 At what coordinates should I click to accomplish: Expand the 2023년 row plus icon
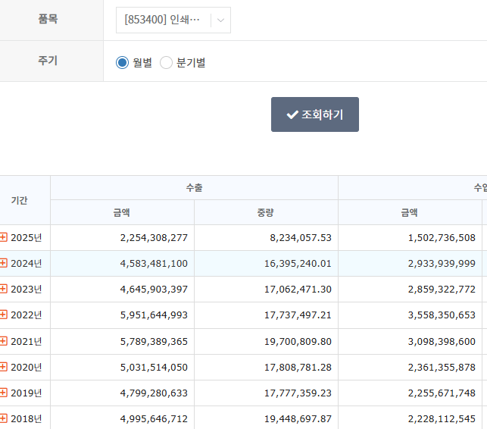[x=4, y=289]
